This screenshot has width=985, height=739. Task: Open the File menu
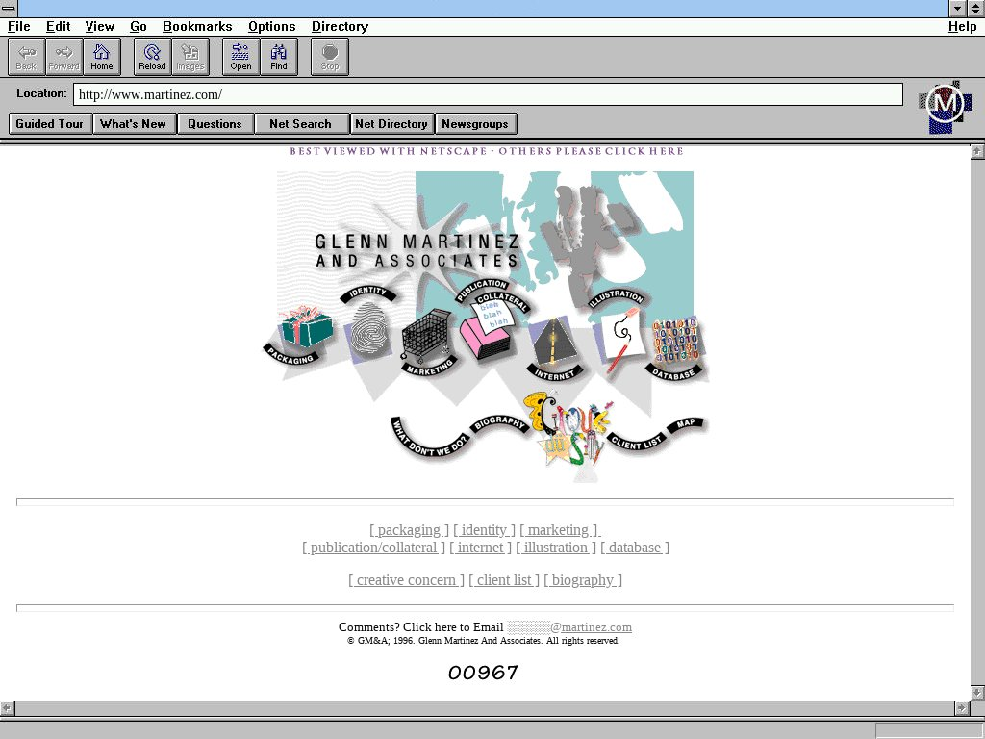[x=18, y=26]
